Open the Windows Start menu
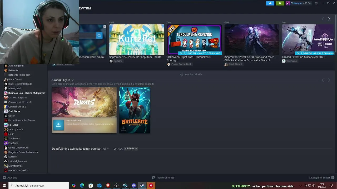The width and height of the screenshot is (337, 189). [x=4, y=186]
